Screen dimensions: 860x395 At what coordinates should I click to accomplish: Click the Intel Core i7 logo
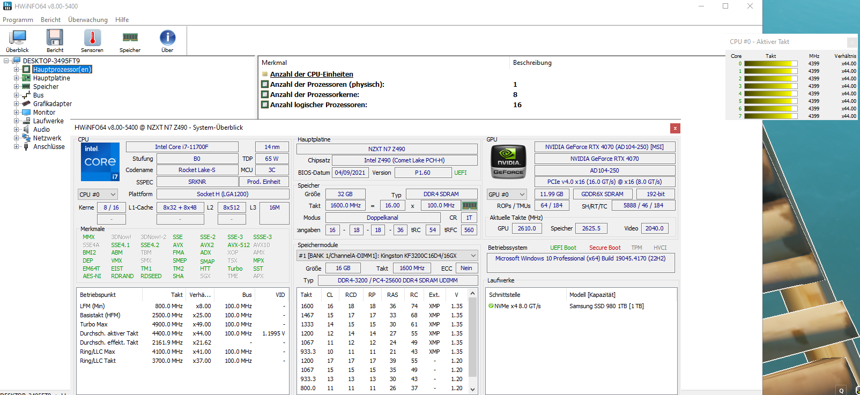[x=100, y=161]
